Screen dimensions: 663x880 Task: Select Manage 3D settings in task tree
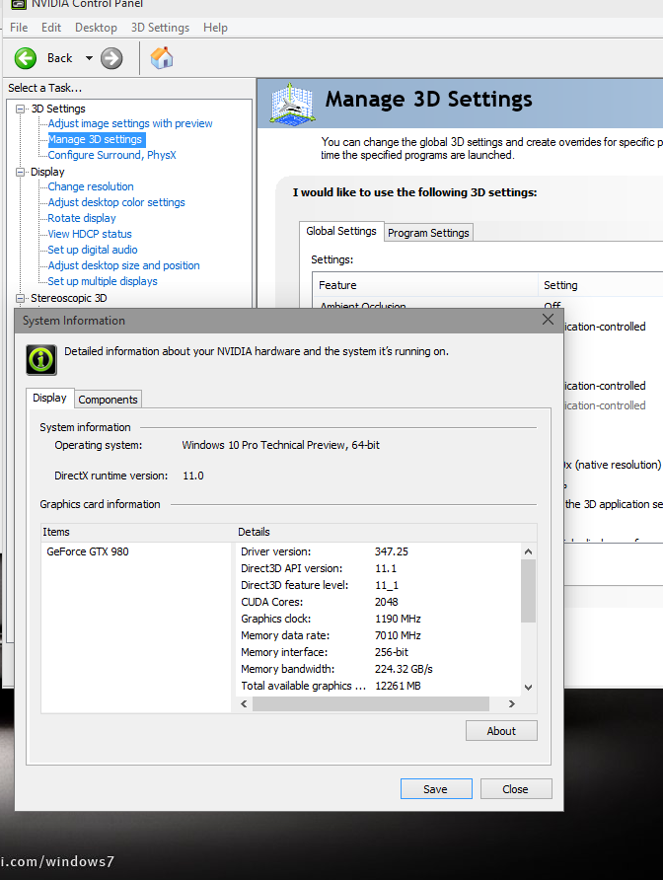[x=96, y=139]
